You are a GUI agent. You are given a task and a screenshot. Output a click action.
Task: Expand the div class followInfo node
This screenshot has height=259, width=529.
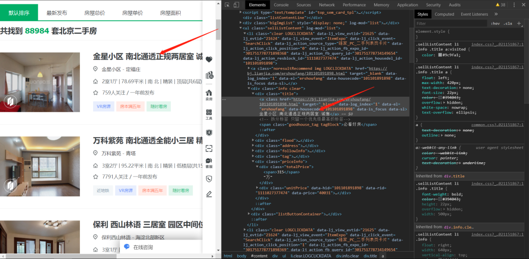click(x=253, y=151)
